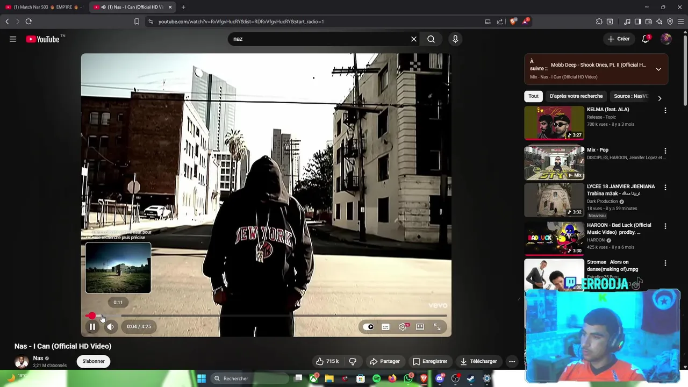The height and width of the screenshot is (387, 688).
Task: Open the Créer menu
Action: tap(619, 39)
